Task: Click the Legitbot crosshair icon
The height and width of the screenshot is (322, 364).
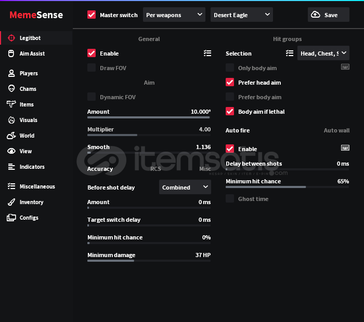Action: [11, 38]
